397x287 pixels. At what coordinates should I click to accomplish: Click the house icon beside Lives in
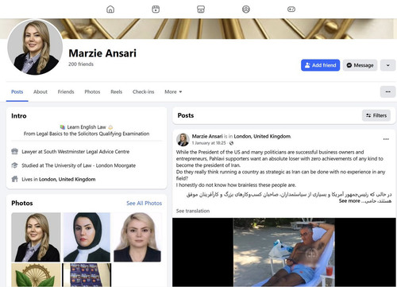pyautogui.click(x=14, y=179)
